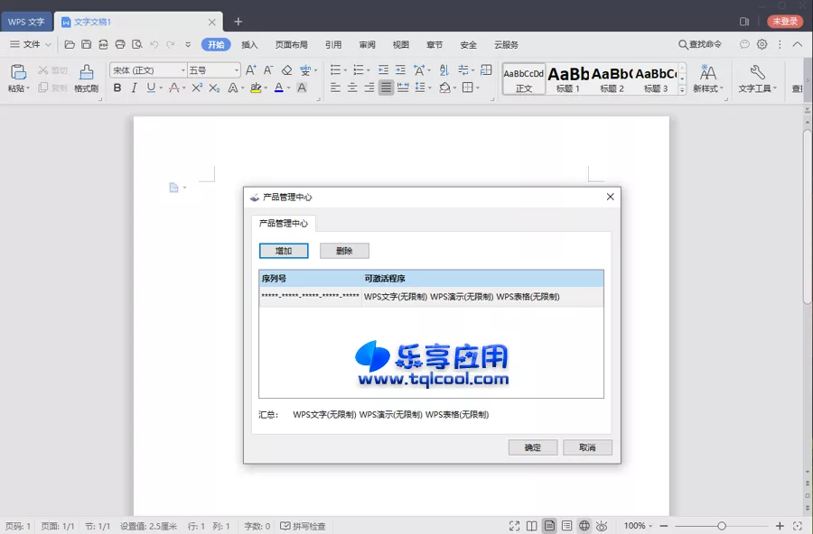Toggle the 拼写检查 spell check option
Screen dimensions: 813x534
point(304,525)
